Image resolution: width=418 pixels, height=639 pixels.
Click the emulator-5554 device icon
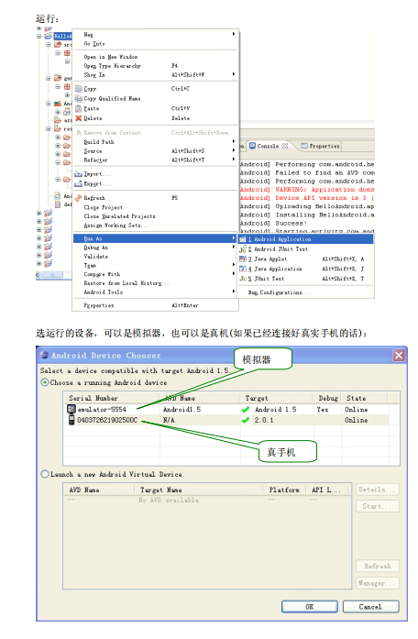click(x=71, y=409)
